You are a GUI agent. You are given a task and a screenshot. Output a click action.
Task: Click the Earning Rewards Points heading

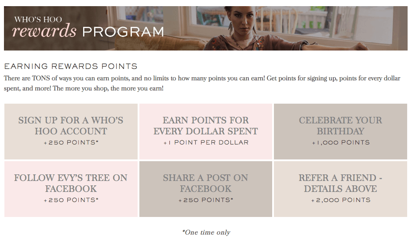coord(71,66)
